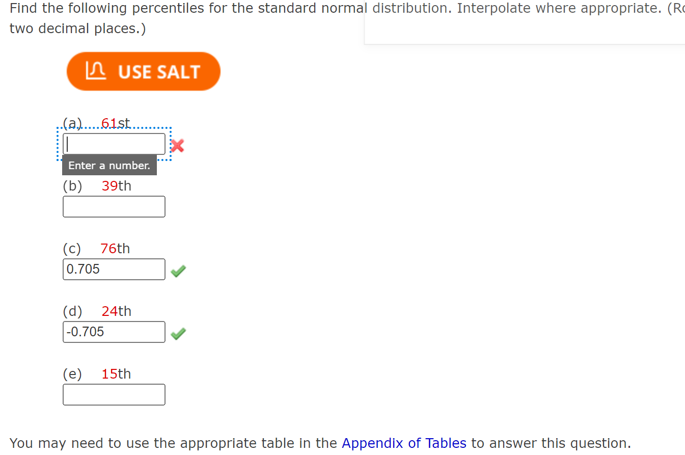Select the 39th percentile input field
The image size is (685, 455).
click(x=113, y=206)
